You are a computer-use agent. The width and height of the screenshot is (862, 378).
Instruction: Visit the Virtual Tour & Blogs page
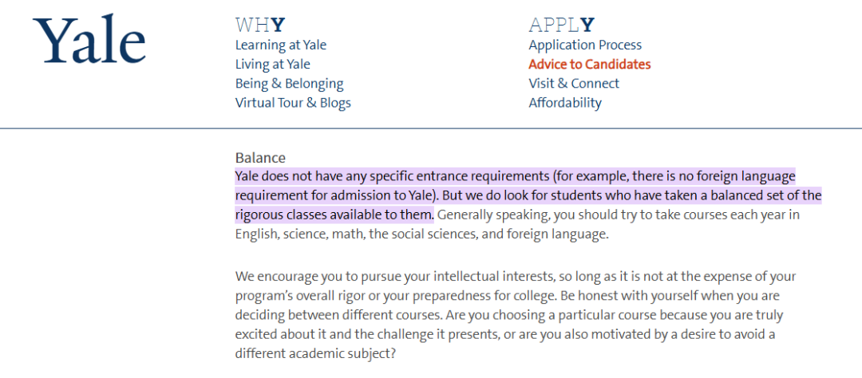[x=293, y=102]
